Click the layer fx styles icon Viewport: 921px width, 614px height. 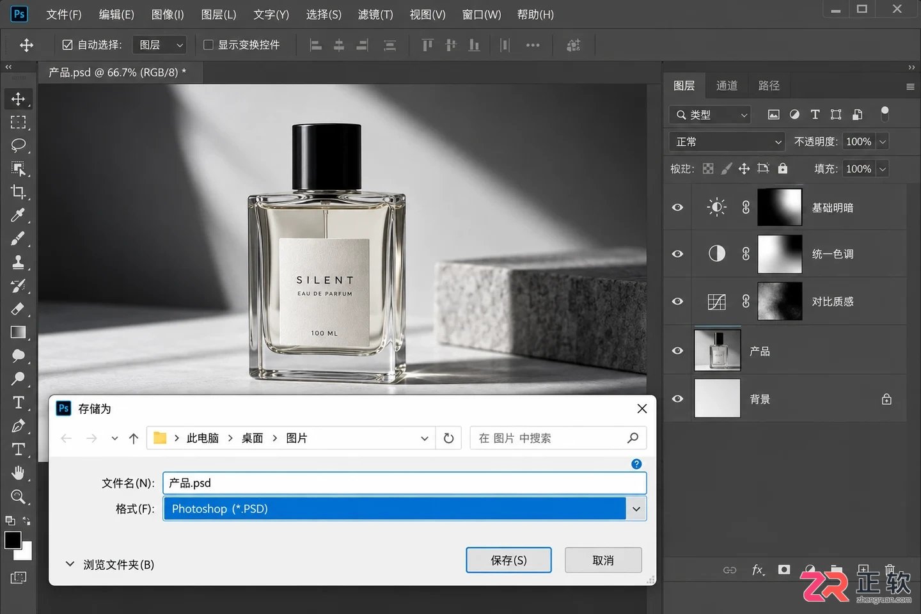tap(757, 570)
